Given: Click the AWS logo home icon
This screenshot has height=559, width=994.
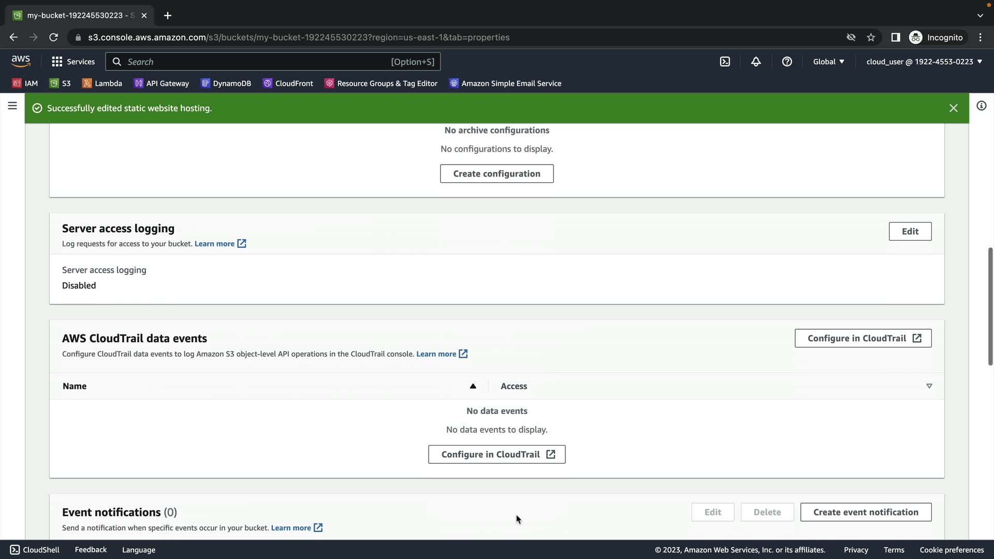Looking at the screenshot, I should tap(21, 61).
